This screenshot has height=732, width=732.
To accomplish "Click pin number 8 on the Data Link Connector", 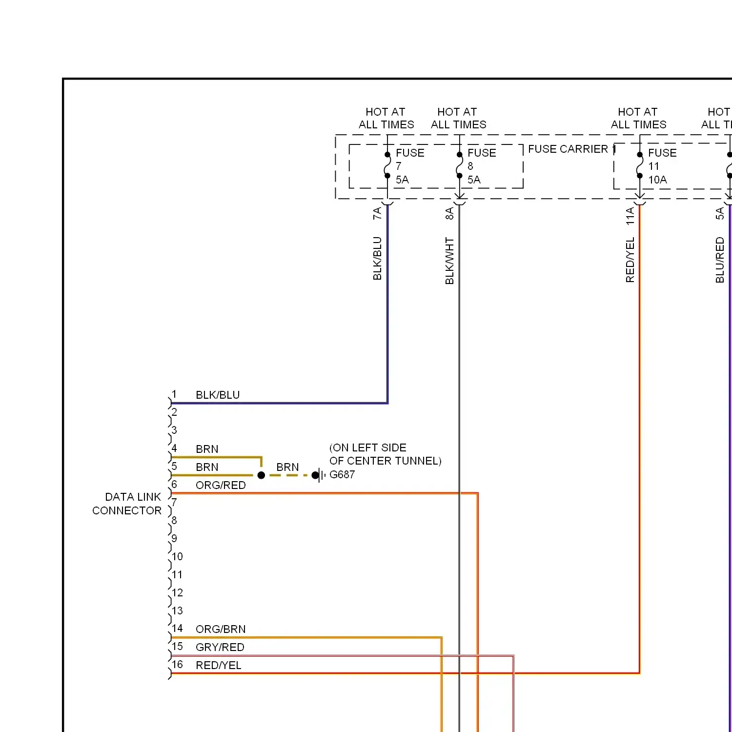I will point(174,521).
